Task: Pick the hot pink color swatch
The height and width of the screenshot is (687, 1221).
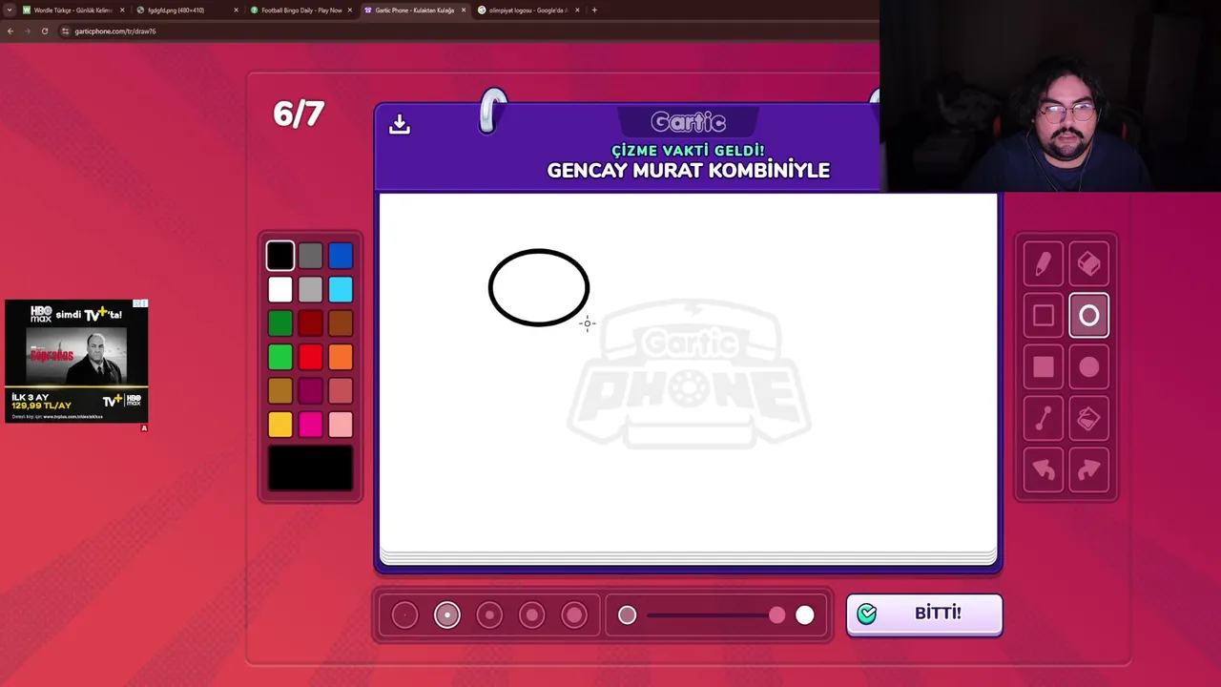Action: pyautogui.click(x=310, y=425)
